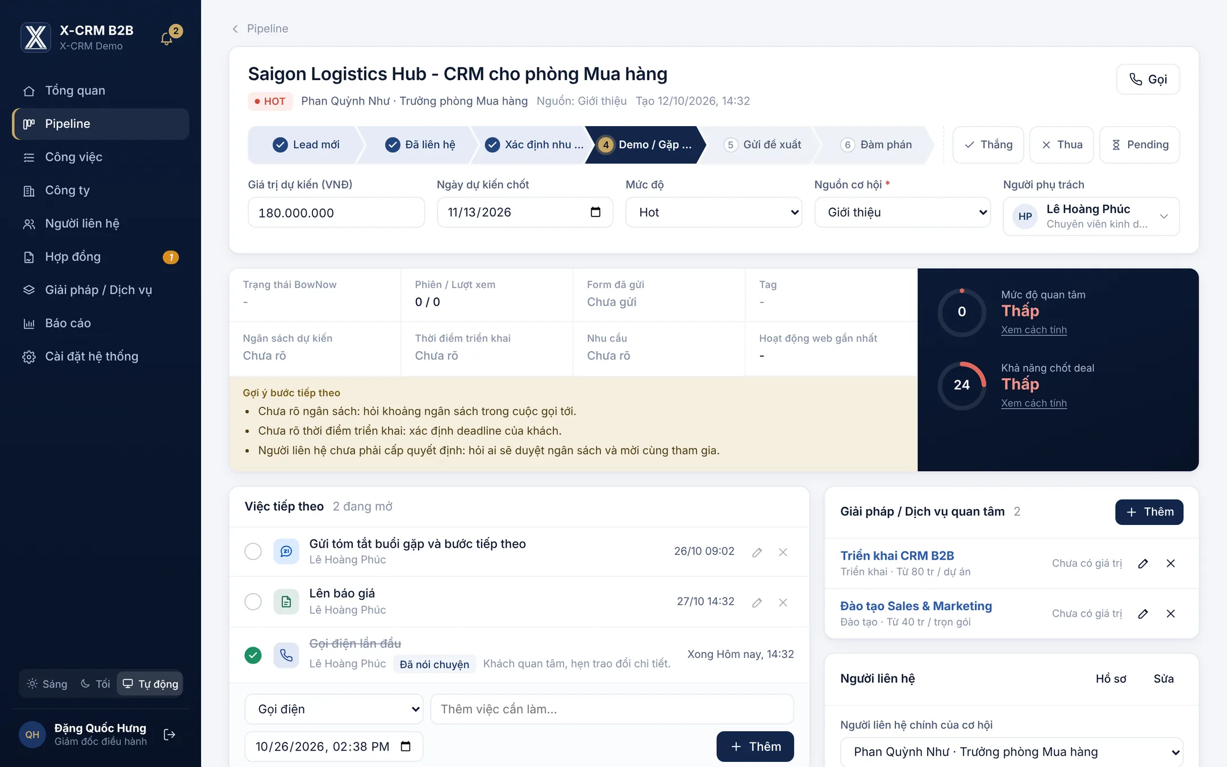Image resolution: width=1227 pixels, height=767 pixels.
Task: Select the 'Gửi đề xuất' pipeline stage
Action: click(x=762, y=145)
